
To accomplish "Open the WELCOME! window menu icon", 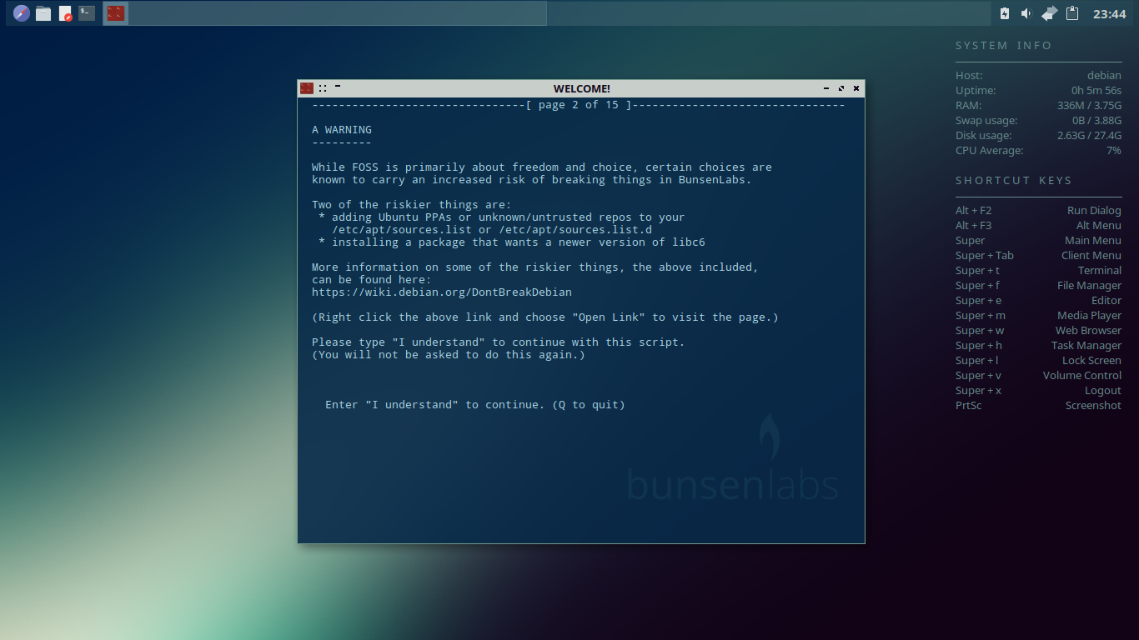I will pyautogui.click(x=307, y=88).
